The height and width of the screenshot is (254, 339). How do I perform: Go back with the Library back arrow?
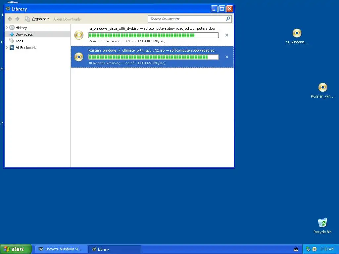coord(10,19)
